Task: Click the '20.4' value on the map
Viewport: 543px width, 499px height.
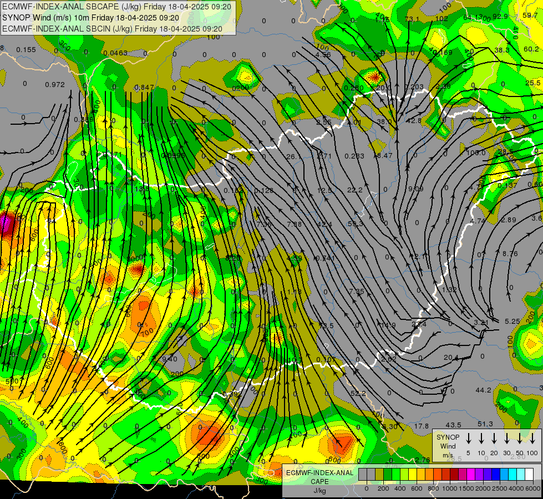Action: point(451,357)
